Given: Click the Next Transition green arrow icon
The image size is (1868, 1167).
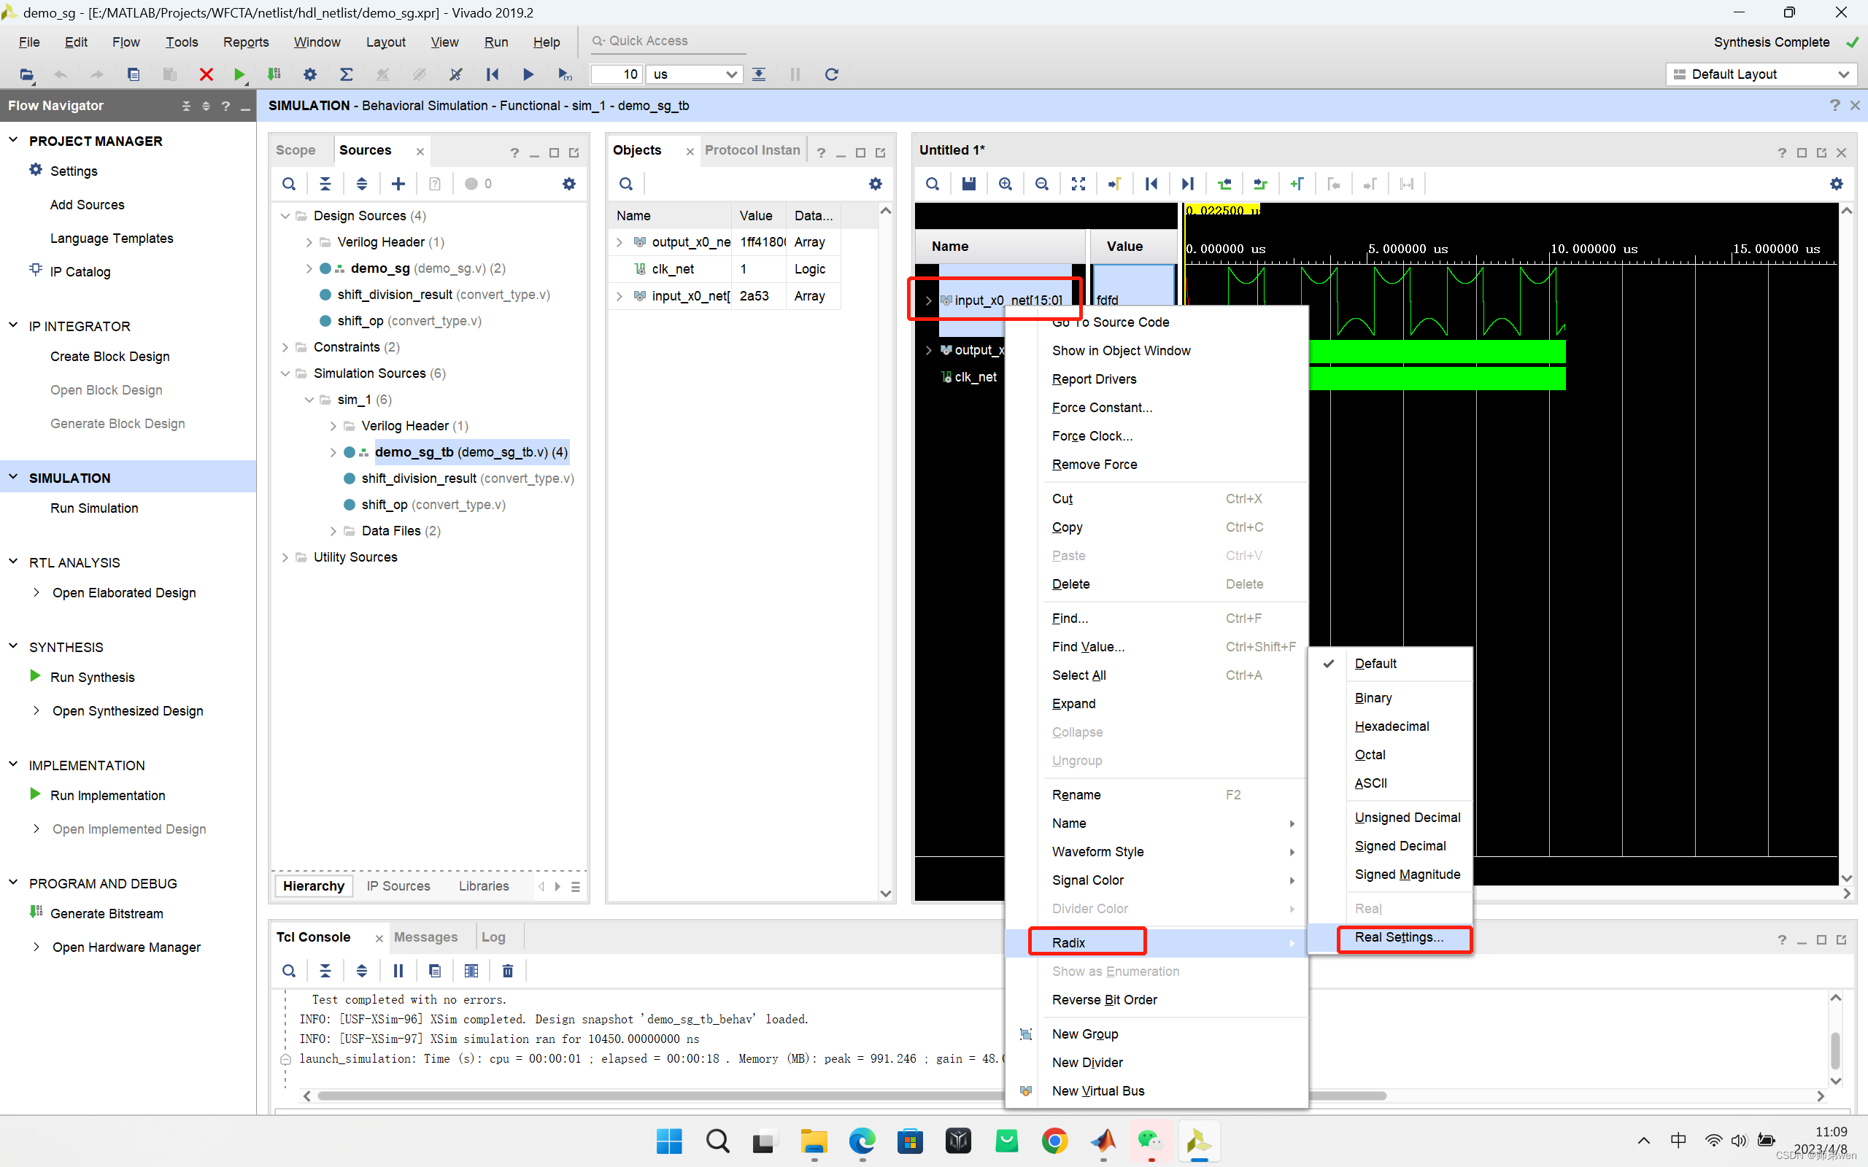Looking at the screenshot, I should coord(1260,184).
